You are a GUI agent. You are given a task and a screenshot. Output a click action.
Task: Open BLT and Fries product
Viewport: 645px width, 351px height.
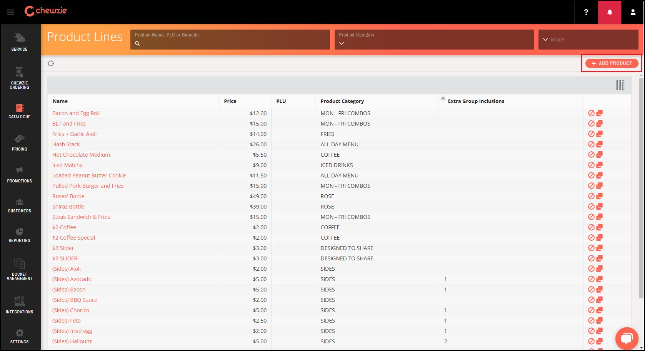(x=69, y=124)
